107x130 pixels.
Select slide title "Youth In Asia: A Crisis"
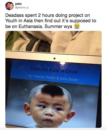[54, 70]
